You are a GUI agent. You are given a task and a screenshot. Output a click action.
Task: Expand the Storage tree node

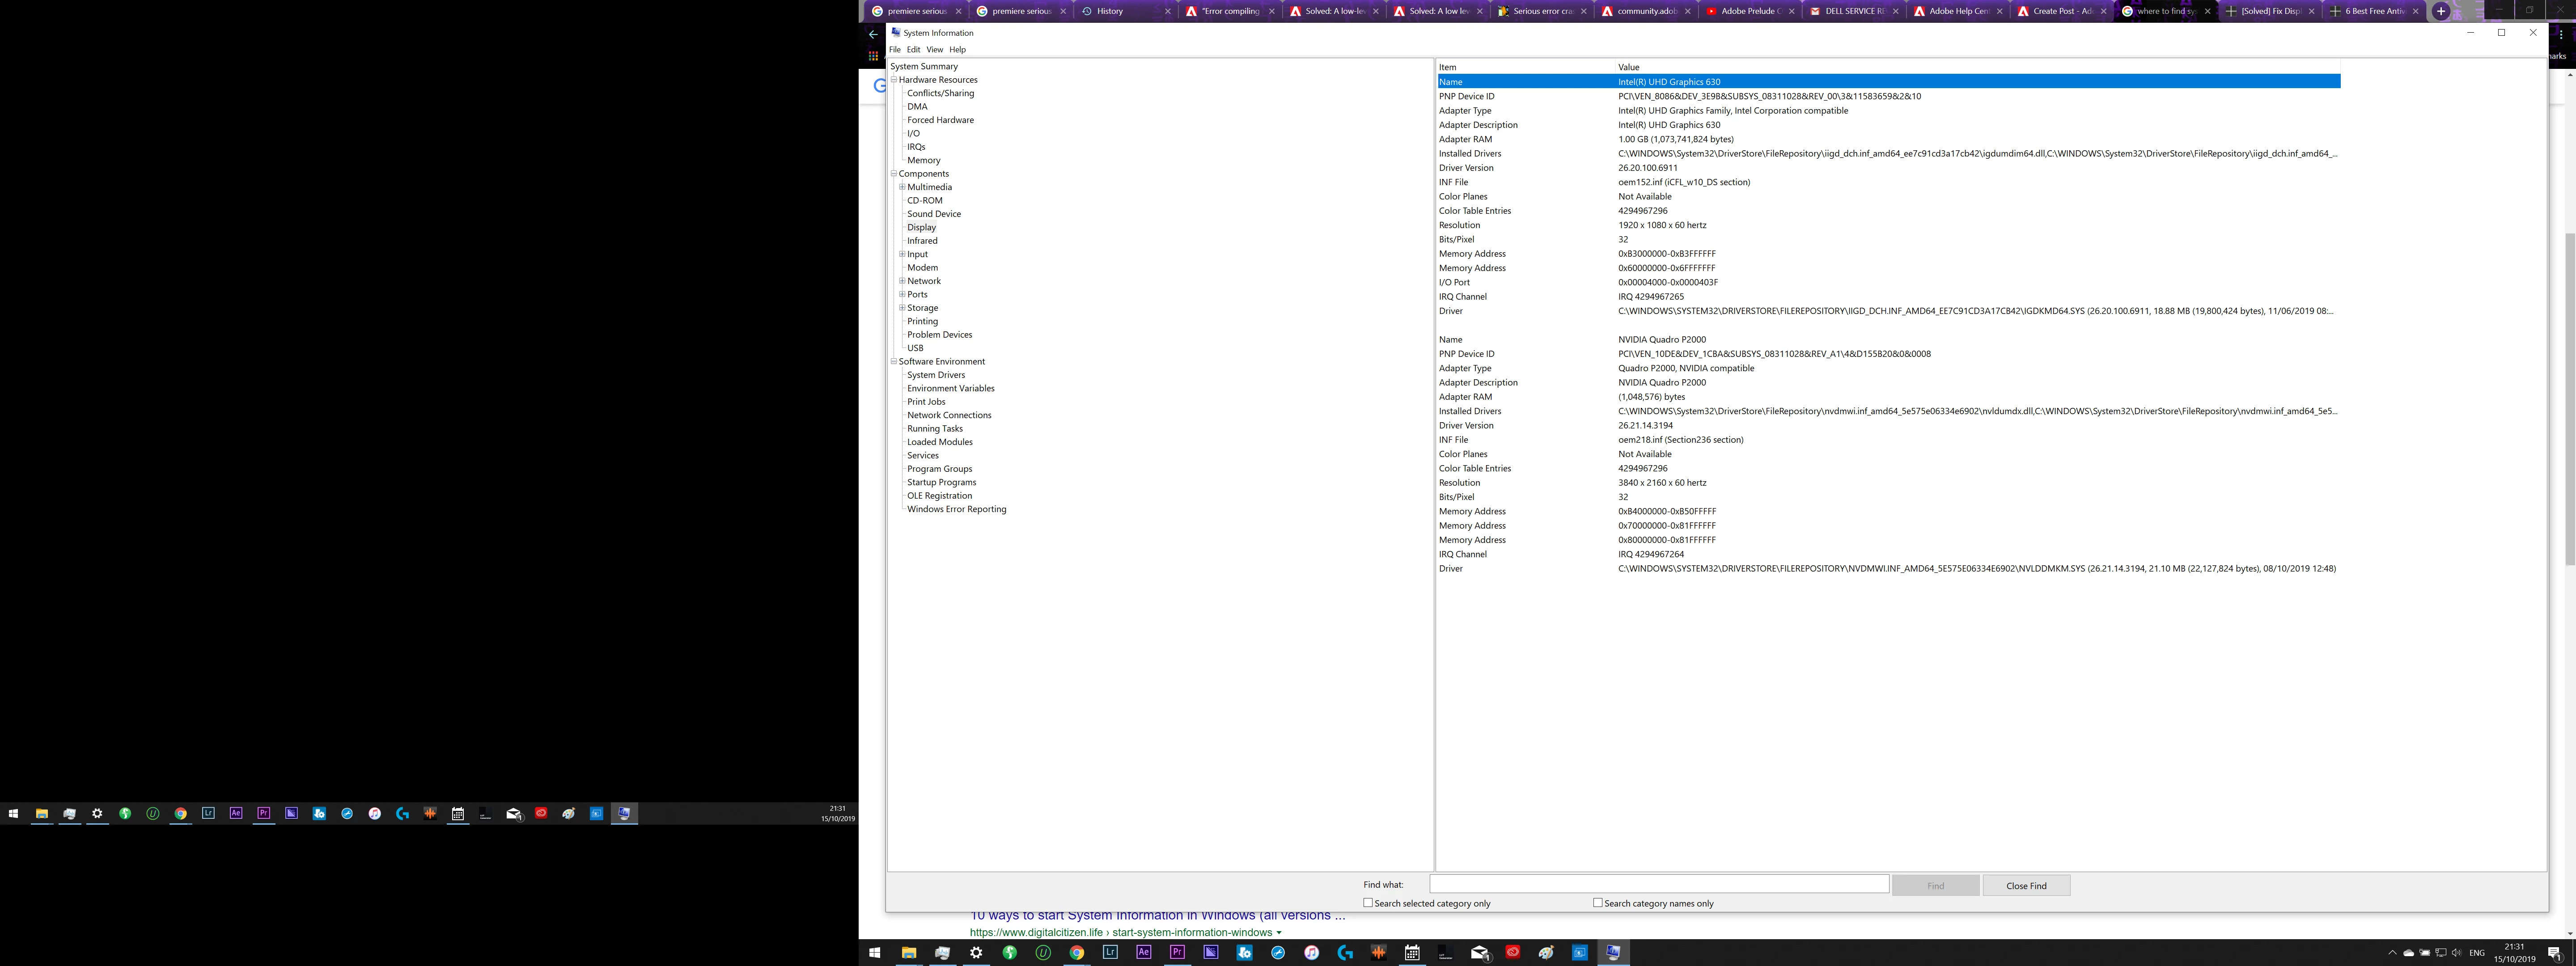[902, 308]
